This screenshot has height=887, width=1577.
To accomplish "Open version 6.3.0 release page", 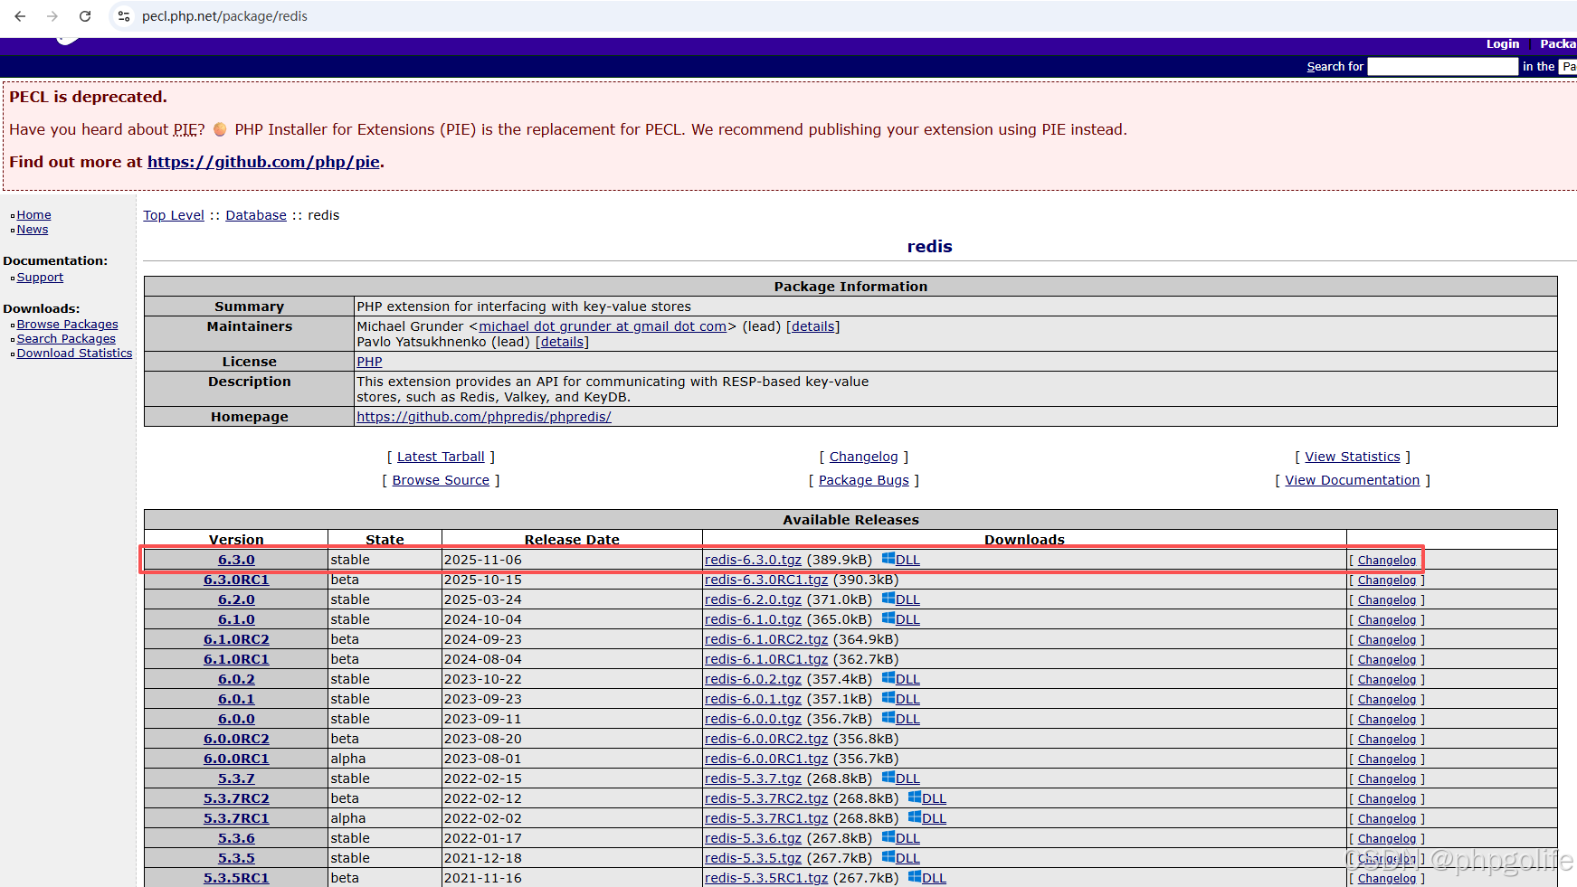I will 236,560.
